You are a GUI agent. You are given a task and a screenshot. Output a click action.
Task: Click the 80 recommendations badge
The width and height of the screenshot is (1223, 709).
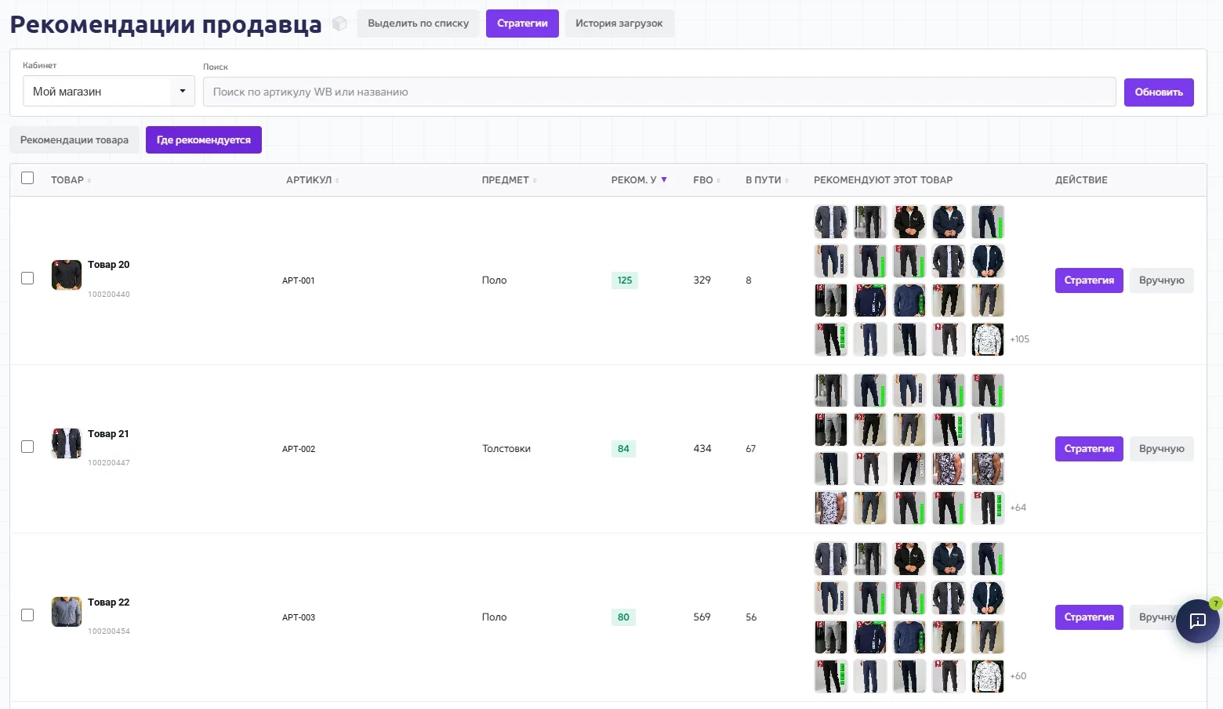point(623,617)
